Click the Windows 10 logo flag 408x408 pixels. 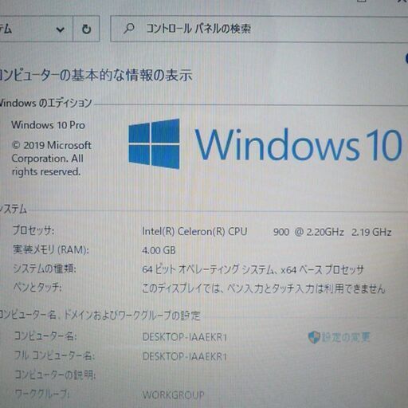(x=154, y=143)
